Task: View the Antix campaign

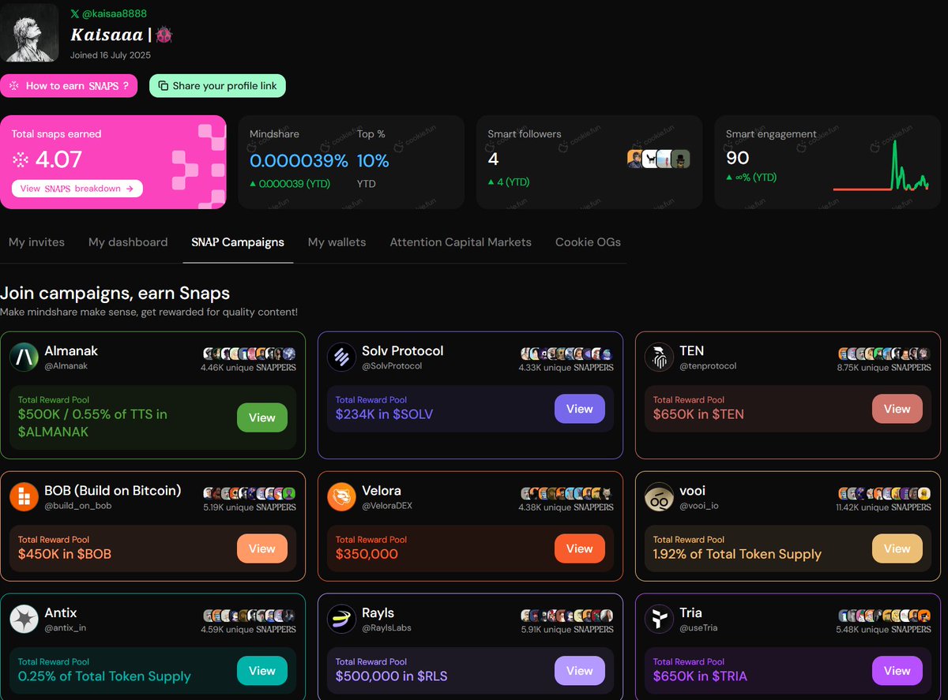Action: [262, 671]
